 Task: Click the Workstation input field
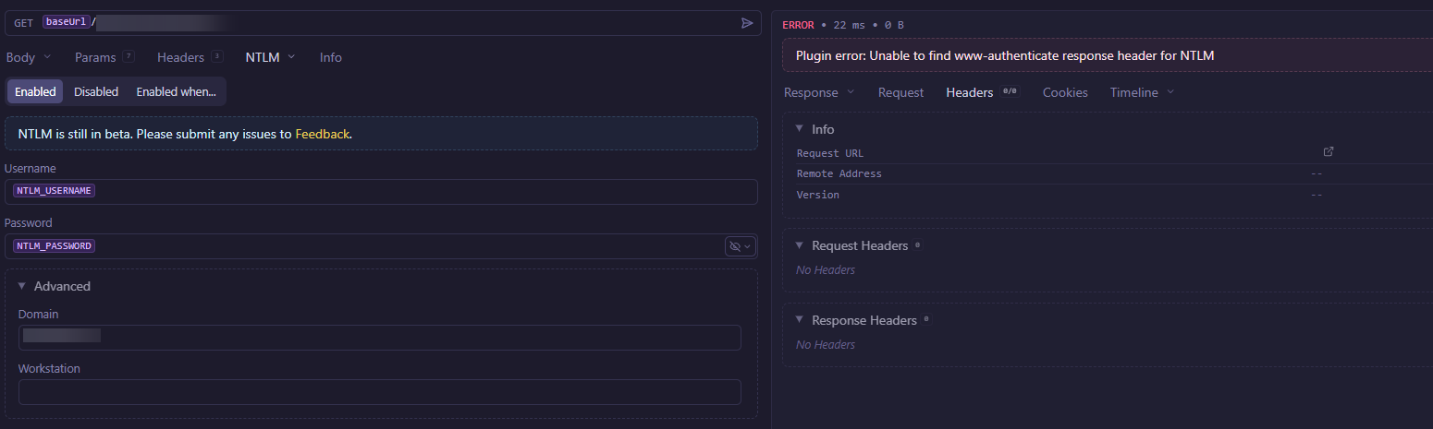379,392
